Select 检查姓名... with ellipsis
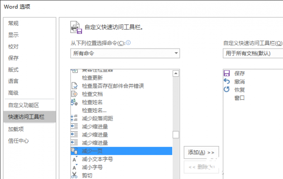Image resolution: width=283 pixels, height=179 pixels. [x=94, y=110]
